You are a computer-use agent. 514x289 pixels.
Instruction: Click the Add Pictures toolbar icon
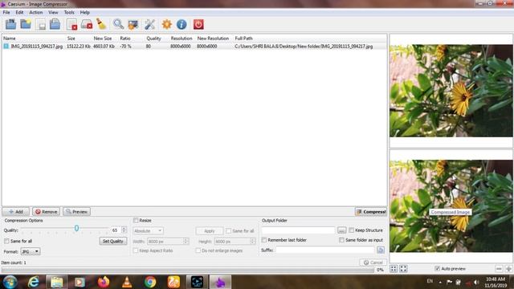point(10,24)
